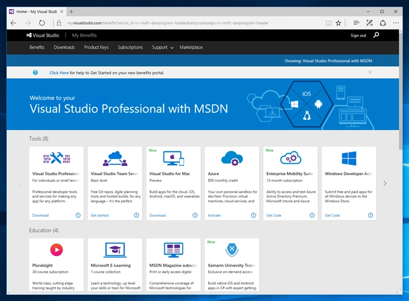Select the 'Tools (8)' section heading
Screen dimensions: 409x301
[38, 138]
